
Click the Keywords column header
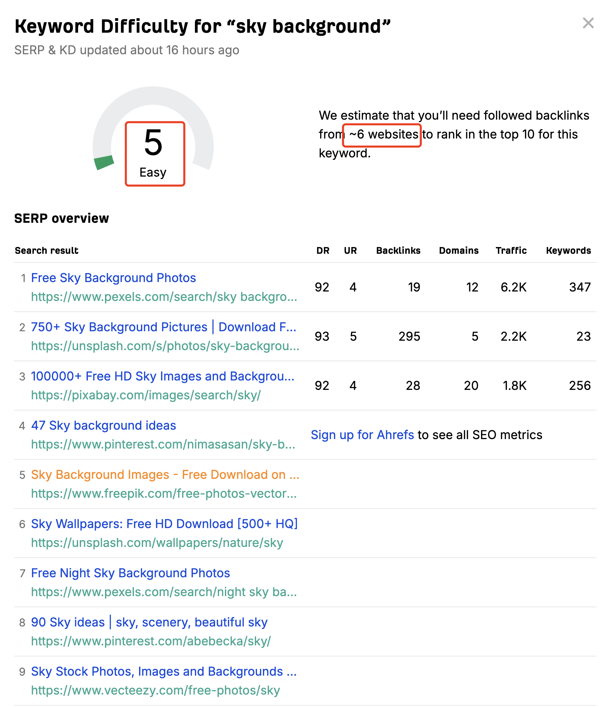coord(569,250)
